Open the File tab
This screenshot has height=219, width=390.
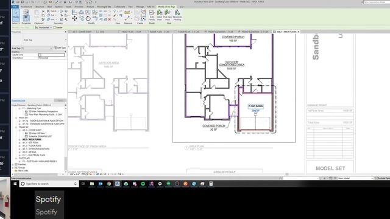[15, 7]
